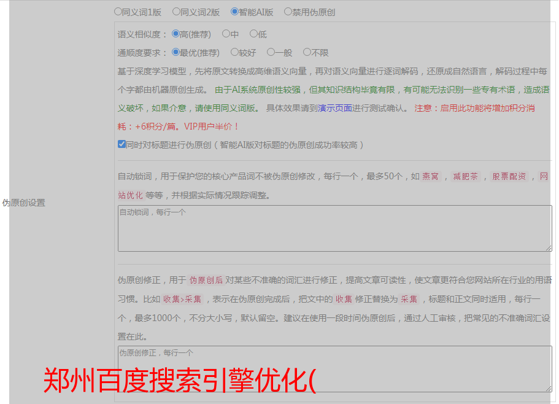
Task: Grab the 自动锁词 textarea resize handle
Action: 549,248
